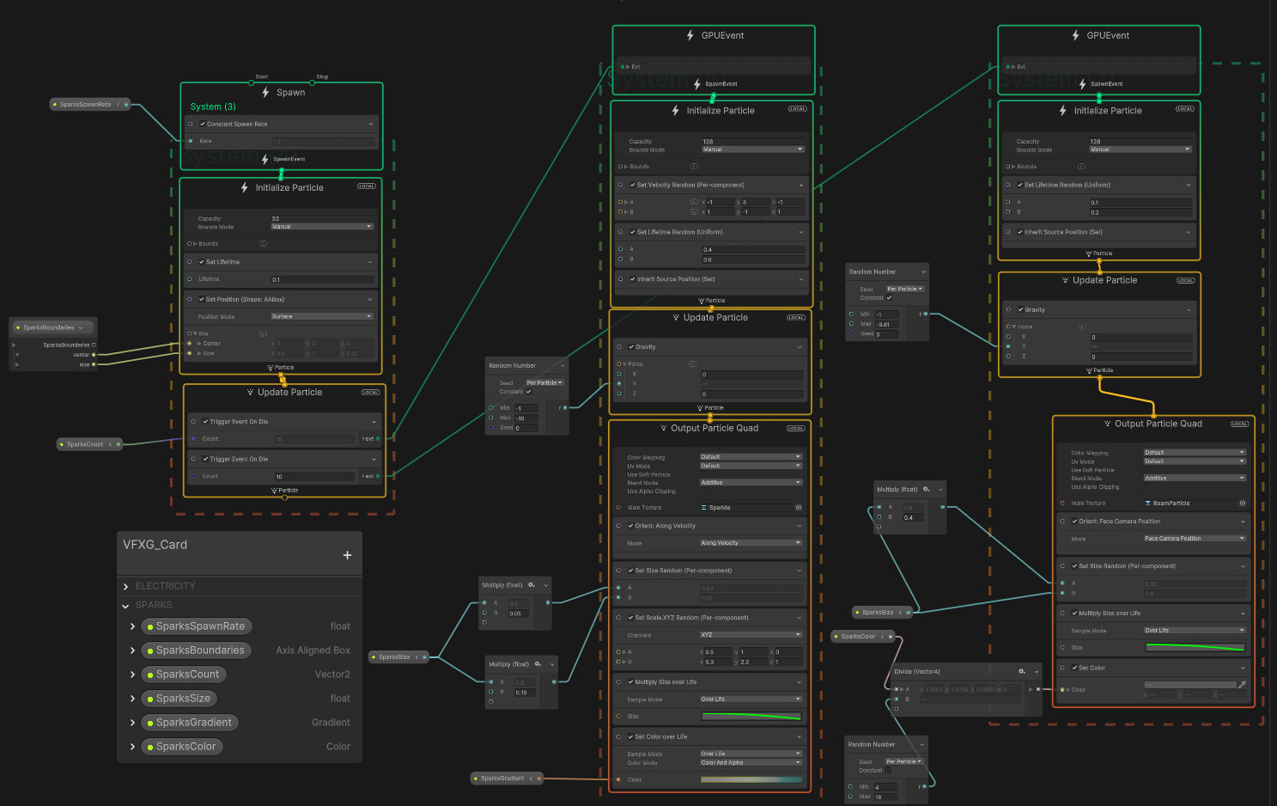Open object picker for BeamParticle main texture
1277x806 pixels.
(1242, 503)
